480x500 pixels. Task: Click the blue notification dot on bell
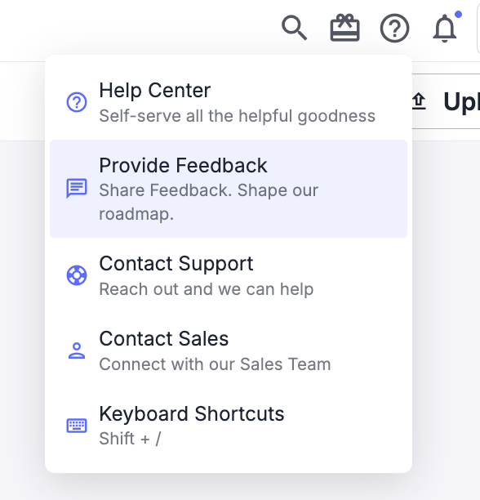tap(458, 15)
